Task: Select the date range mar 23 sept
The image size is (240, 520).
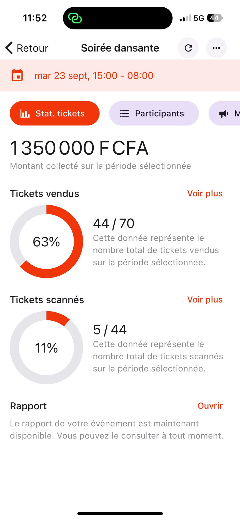Action: click(x=94, y=76)
